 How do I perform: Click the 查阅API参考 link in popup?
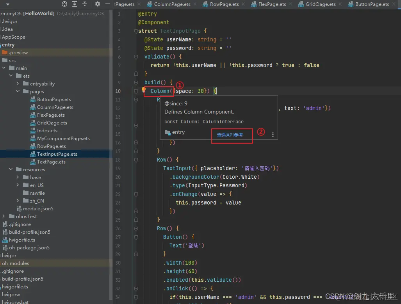230,135
